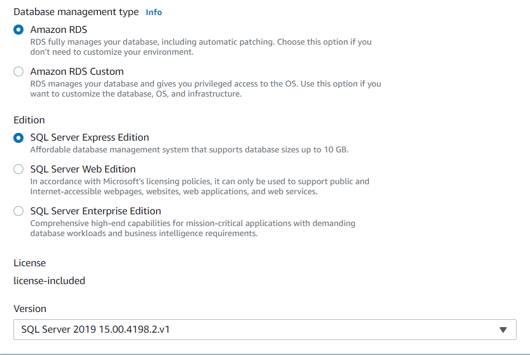Click the 'SQL Server Web Edition' label text
Screen dimensions: 530x355
tap(83, 169)
